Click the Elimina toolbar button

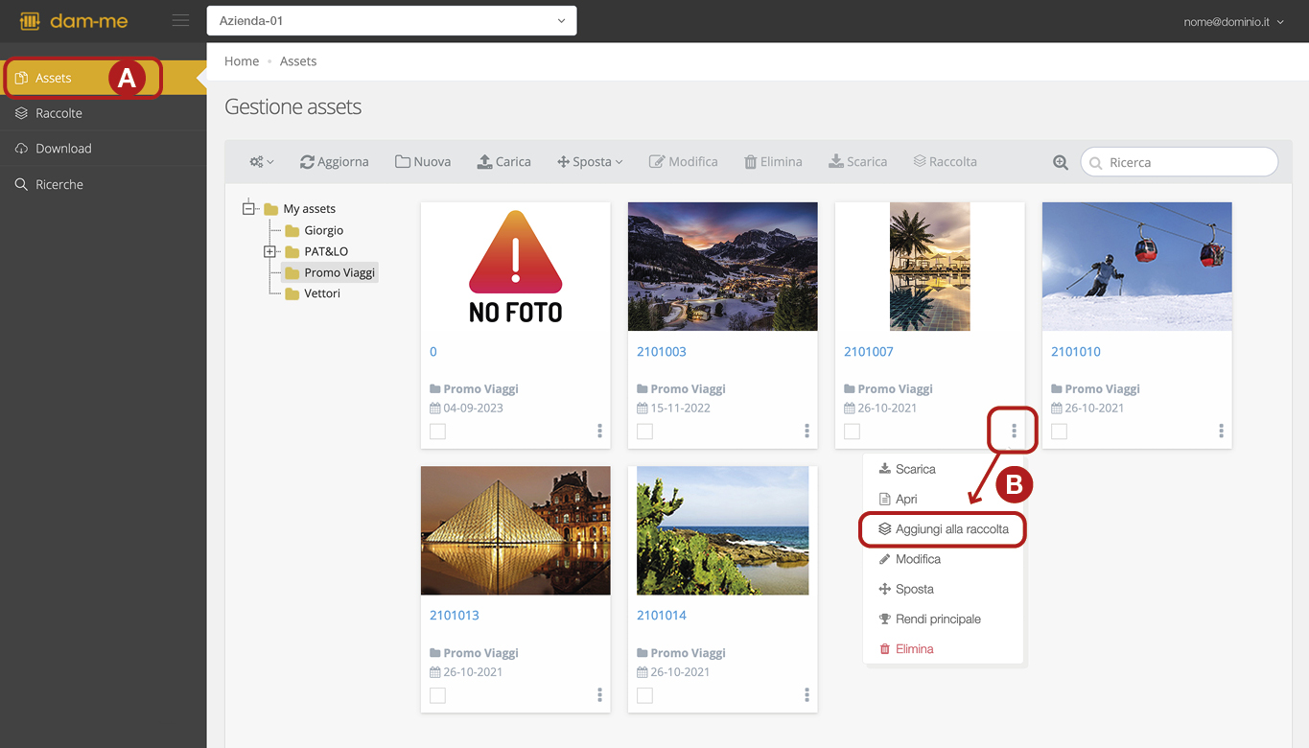773,162
